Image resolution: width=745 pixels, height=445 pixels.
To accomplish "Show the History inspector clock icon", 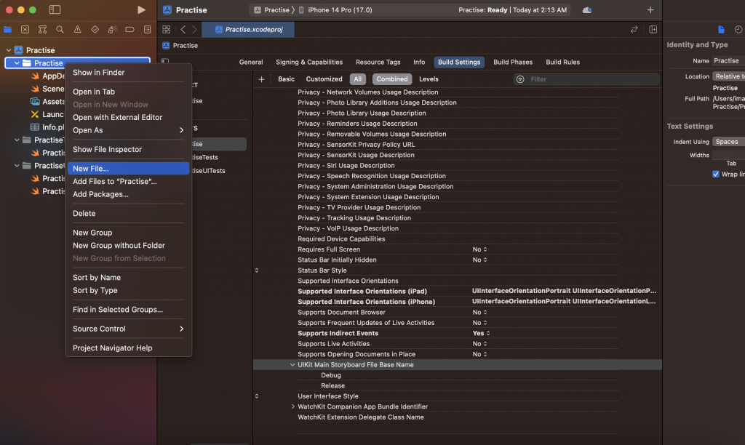I will click(x=738, y=29).
